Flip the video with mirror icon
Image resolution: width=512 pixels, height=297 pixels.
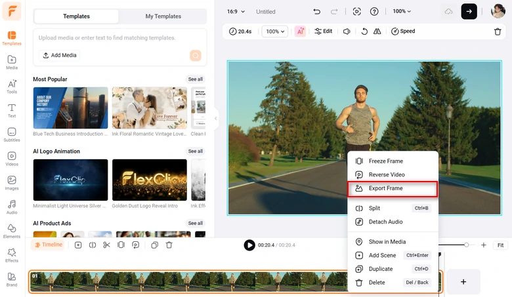pos(377,31)
